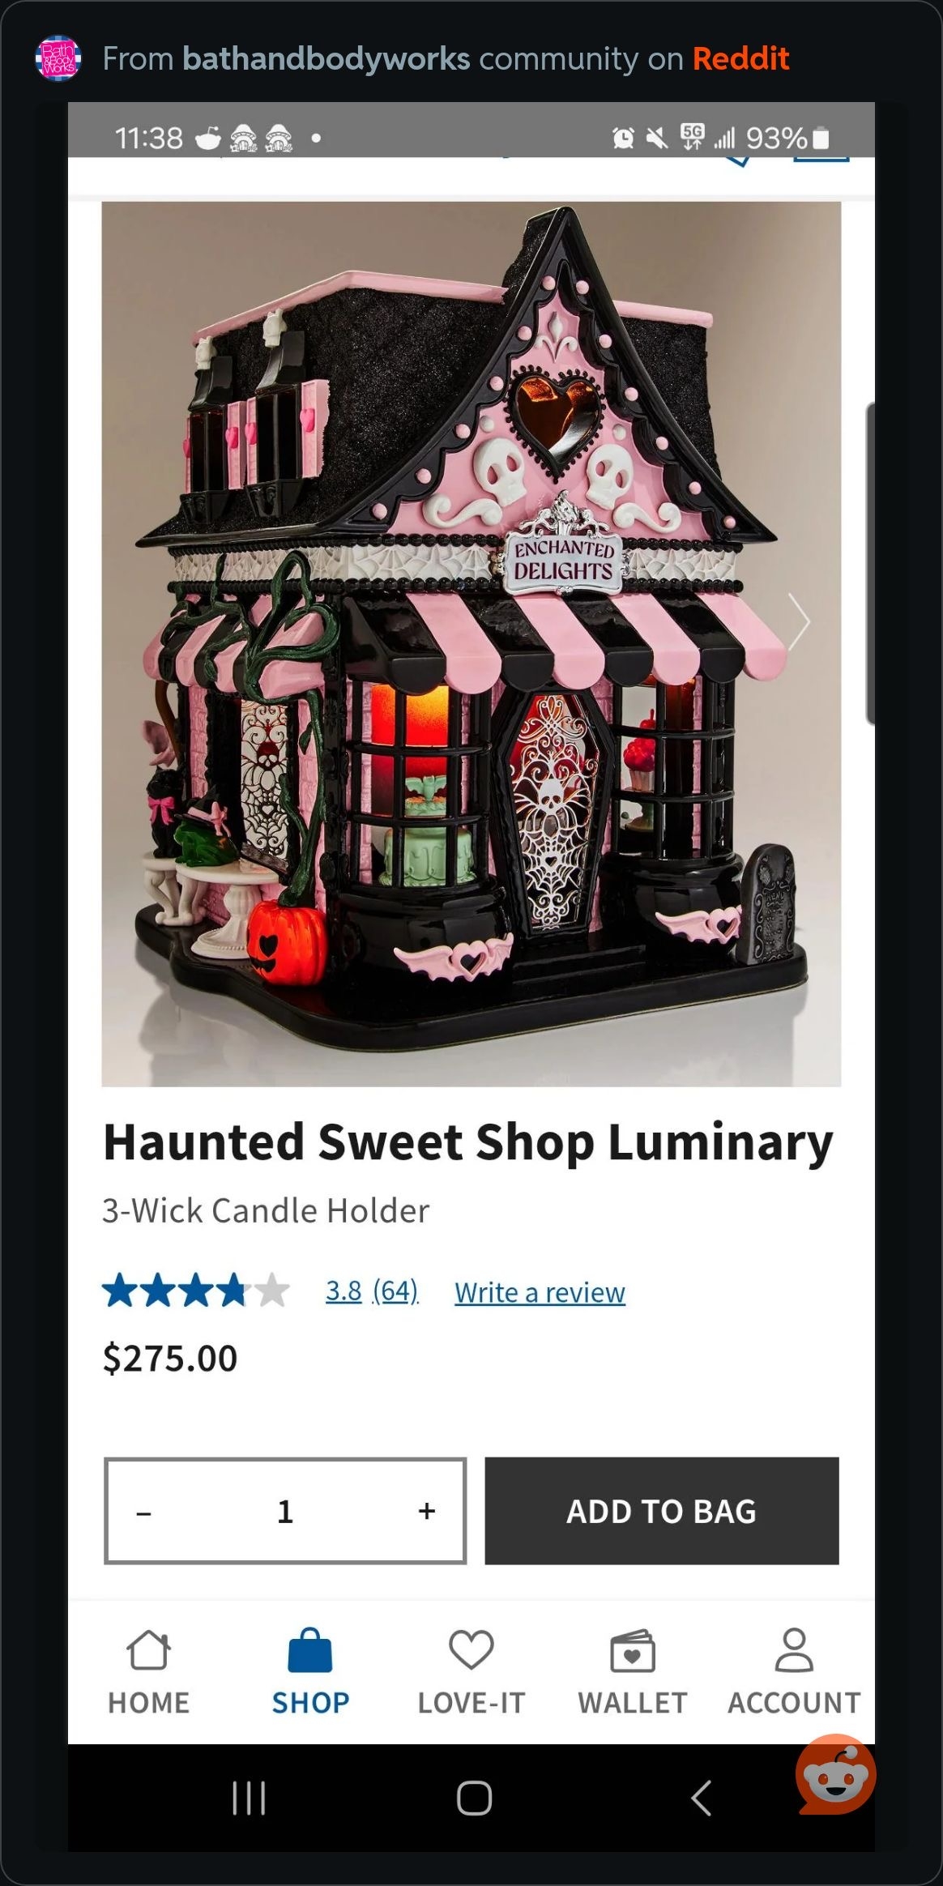Open the Wallet icon
This screenshot has width=943, height=1886.
click(632, 1650)
